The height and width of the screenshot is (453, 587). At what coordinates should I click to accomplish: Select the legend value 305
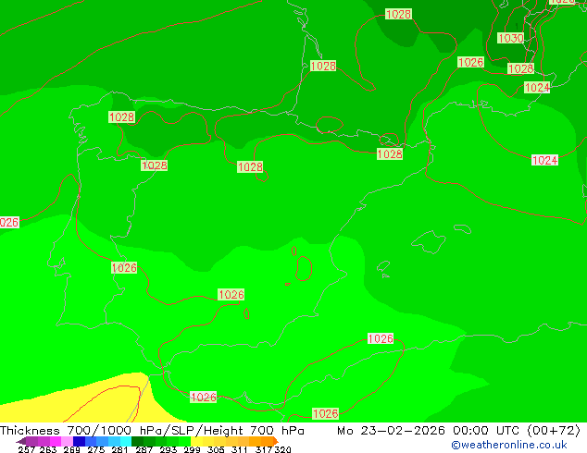pyautogui.click(x=216, y=449)
